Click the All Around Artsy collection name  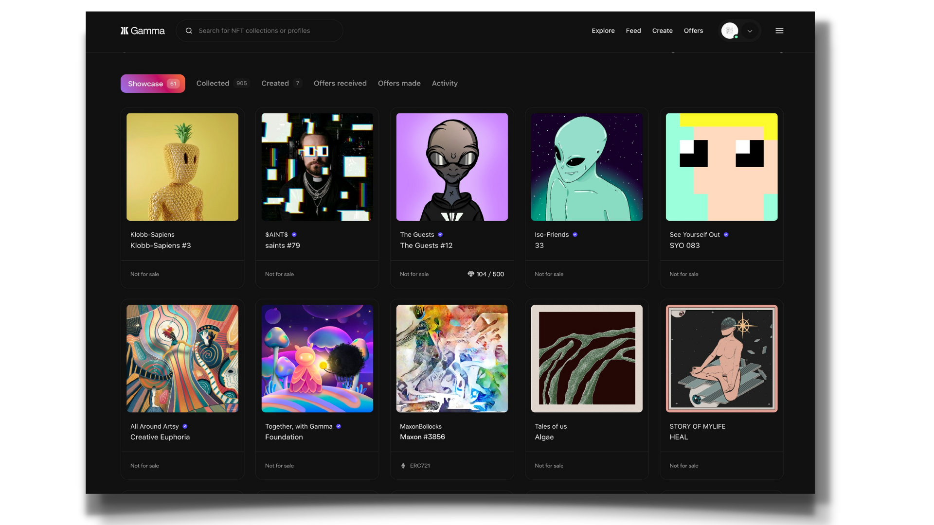(155, 426)
